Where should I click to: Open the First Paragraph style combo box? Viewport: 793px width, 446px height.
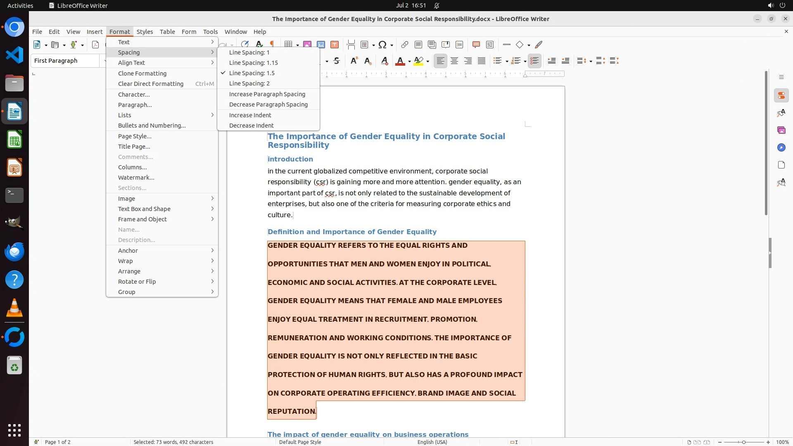pos(65,61)
